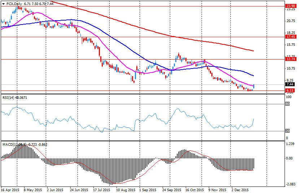299x193 pixels.
Task: Click the 8 May 2015 date label
Action: pos(32,190)
